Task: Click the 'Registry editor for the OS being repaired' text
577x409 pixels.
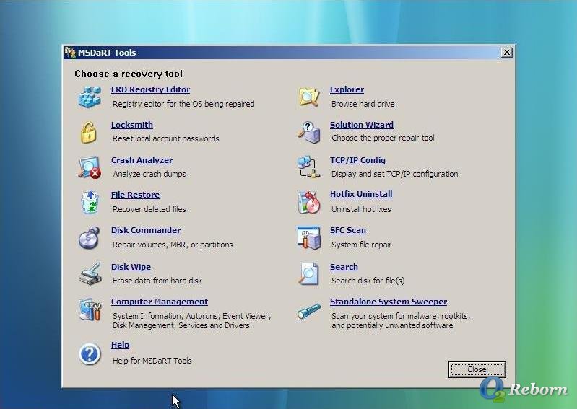Action: click(183, 104)
